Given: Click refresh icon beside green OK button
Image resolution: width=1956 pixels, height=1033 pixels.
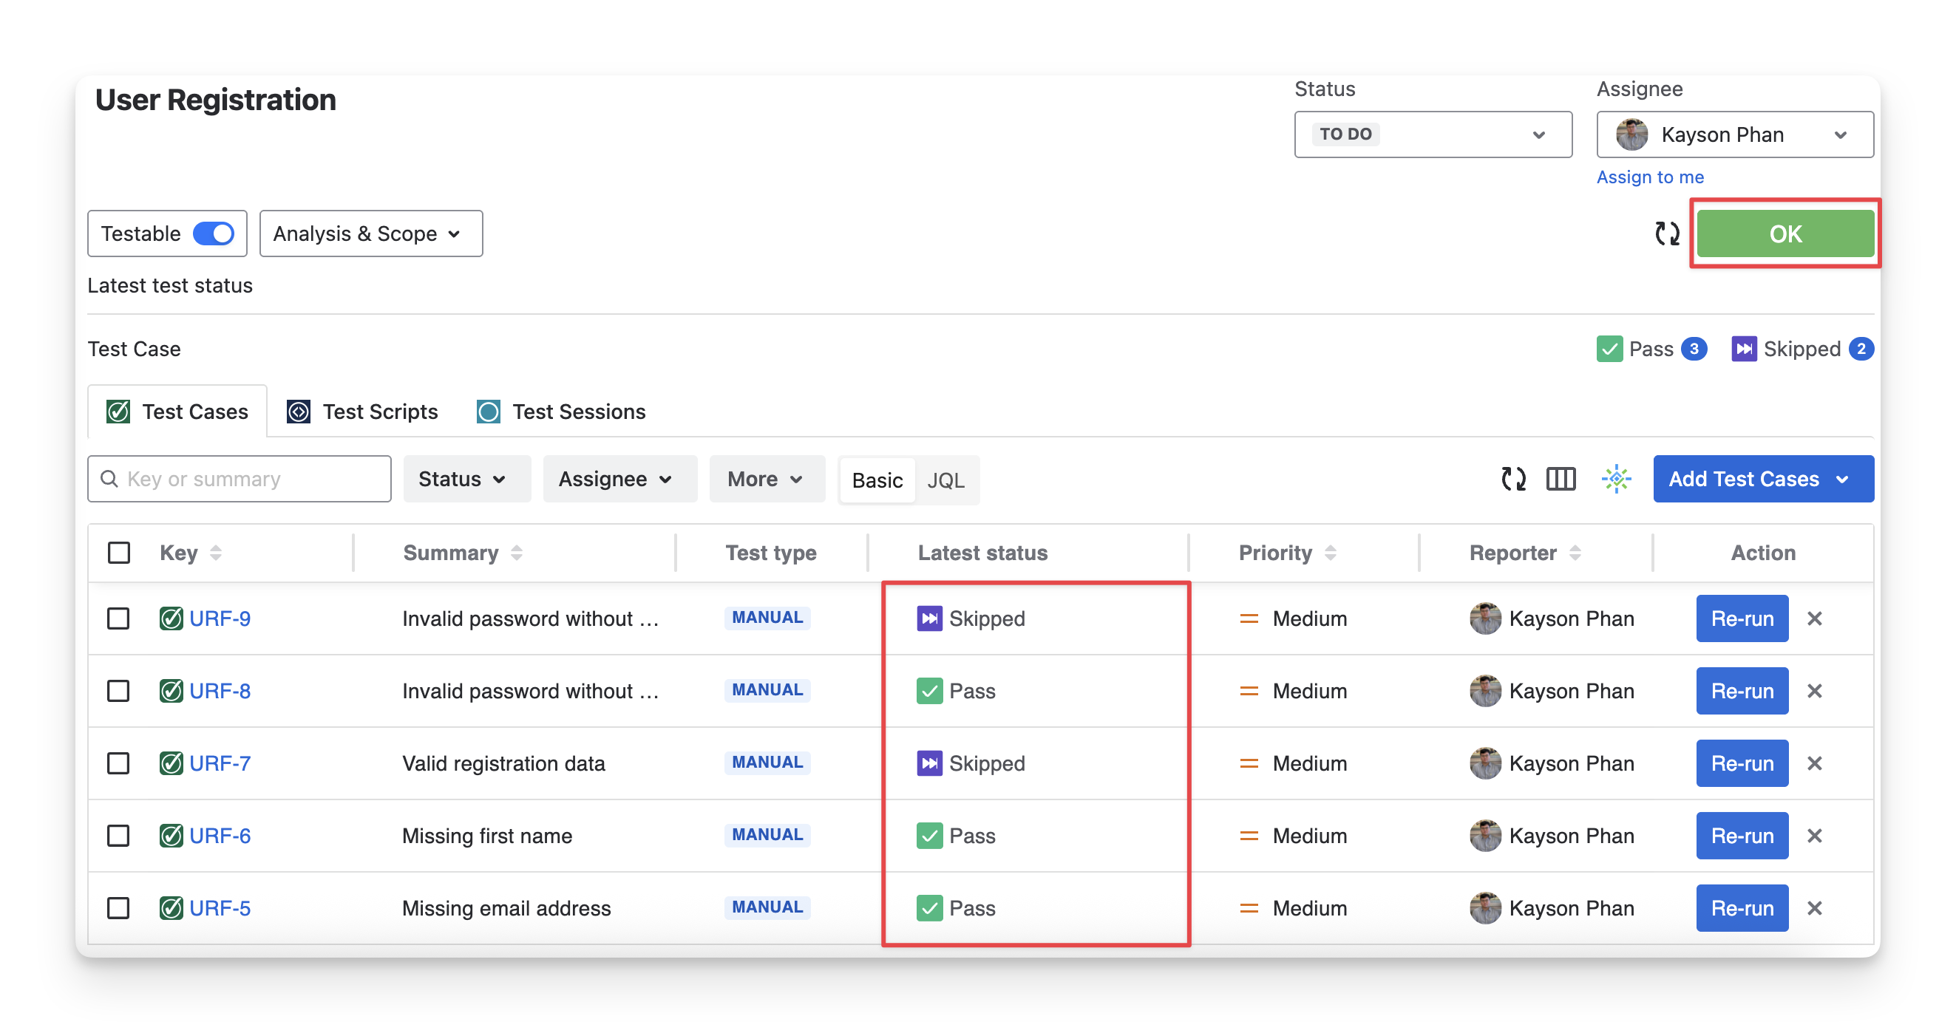Looking at the screenshot, I should click(1667, 233).
